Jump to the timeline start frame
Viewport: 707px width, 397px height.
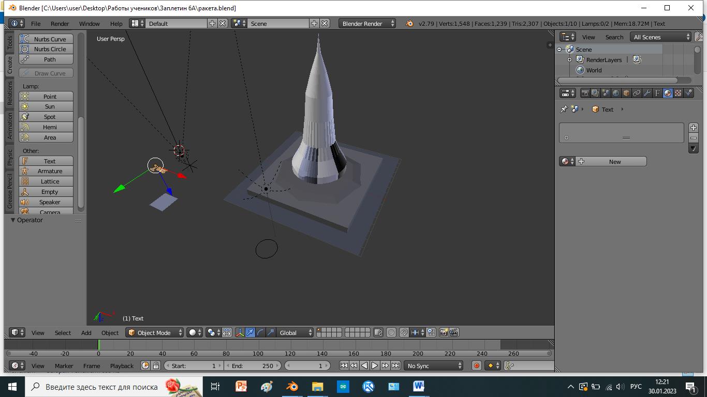click(344, 365)
